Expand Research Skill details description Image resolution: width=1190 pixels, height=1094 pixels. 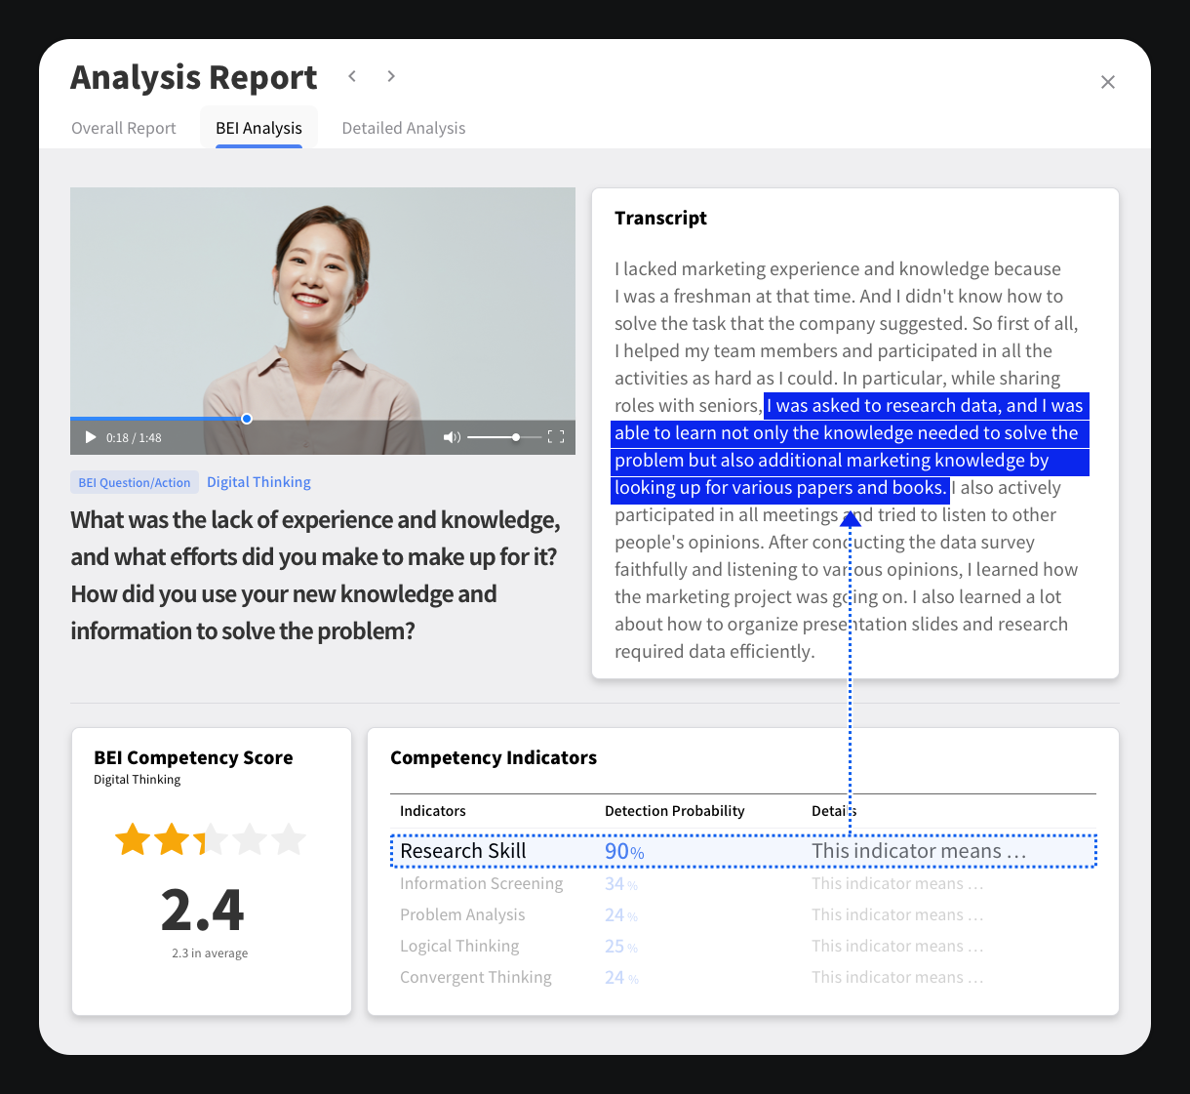(918, 851)
